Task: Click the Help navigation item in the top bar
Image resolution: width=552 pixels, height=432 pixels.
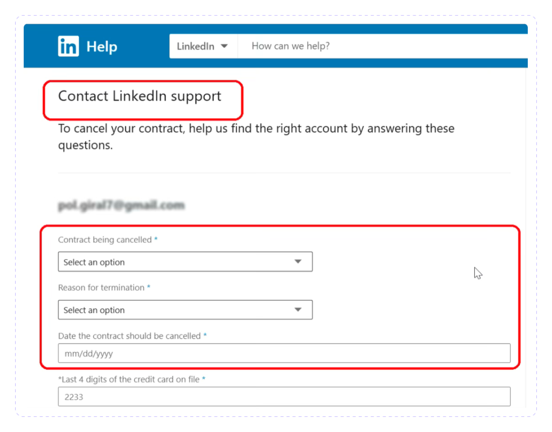Action: pyautogui.click(x=102, y=46)
